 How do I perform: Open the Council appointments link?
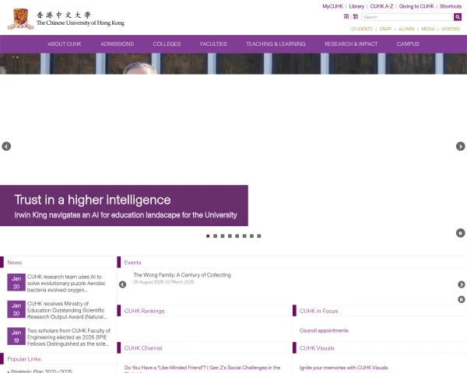324,330
